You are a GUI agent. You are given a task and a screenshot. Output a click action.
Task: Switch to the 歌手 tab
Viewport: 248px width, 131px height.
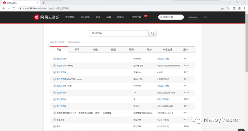click(x=77, y=49)
